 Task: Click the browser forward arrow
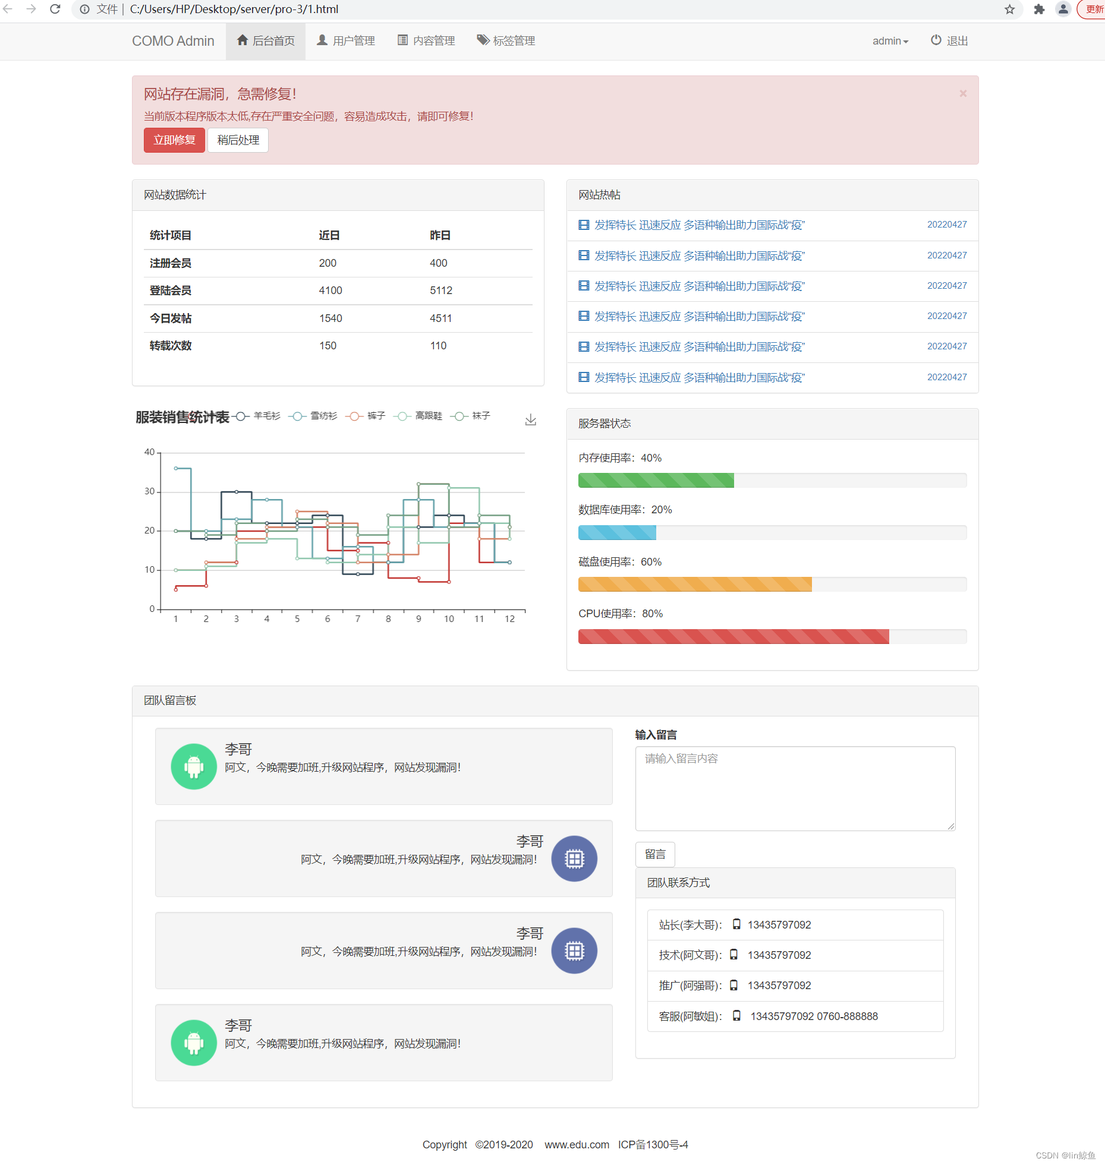click(31, 9)
